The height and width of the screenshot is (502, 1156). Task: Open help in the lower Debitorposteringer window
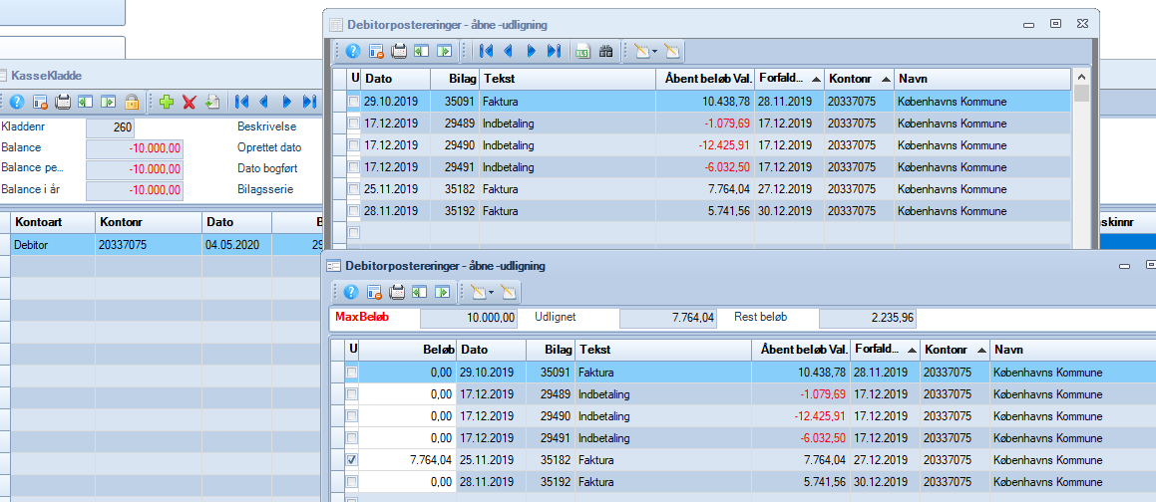tap(350, 292)
